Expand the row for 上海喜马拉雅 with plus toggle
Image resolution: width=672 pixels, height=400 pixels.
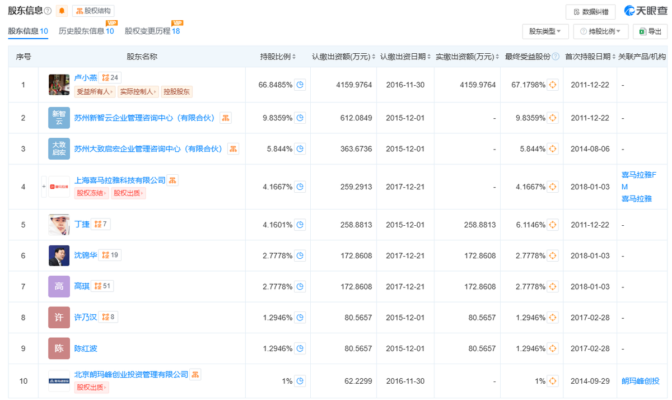click(44, 187)
